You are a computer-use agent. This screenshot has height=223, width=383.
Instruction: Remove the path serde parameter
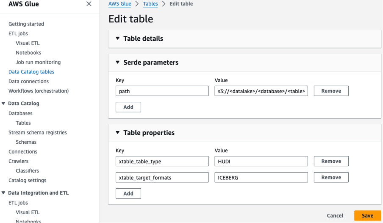tap(331, 91)
